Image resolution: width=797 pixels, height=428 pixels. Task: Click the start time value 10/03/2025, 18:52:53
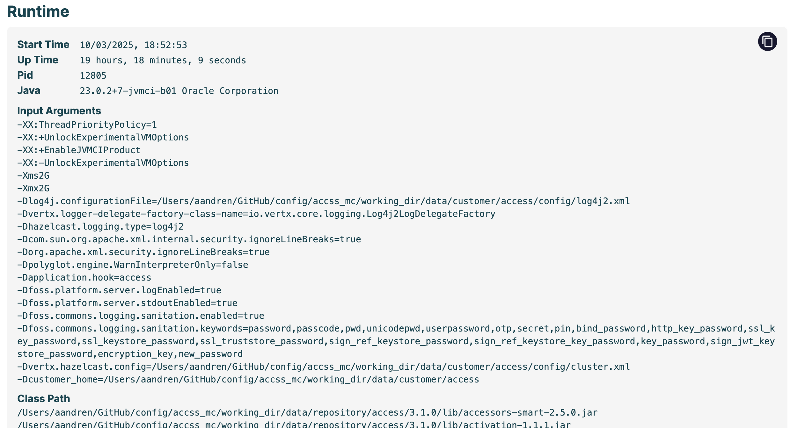click(133, 45)
